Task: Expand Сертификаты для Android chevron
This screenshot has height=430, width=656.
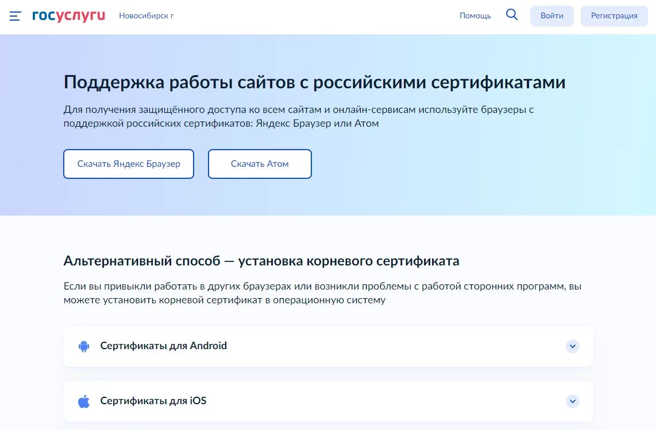Action: [573, 346]
